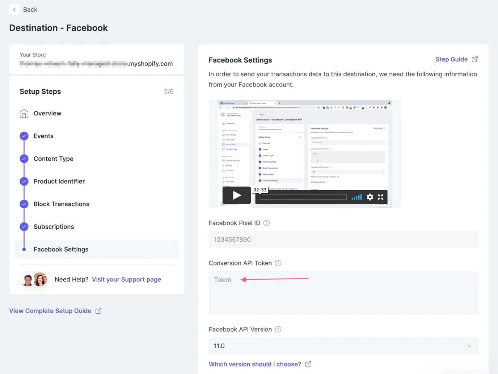Visit your Support page link
This screenshot has width=498, height=374.
point(126,280)
